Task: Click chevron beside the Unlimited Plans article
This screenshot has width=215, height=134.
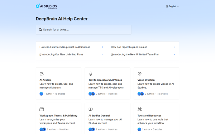Action: 103,54
